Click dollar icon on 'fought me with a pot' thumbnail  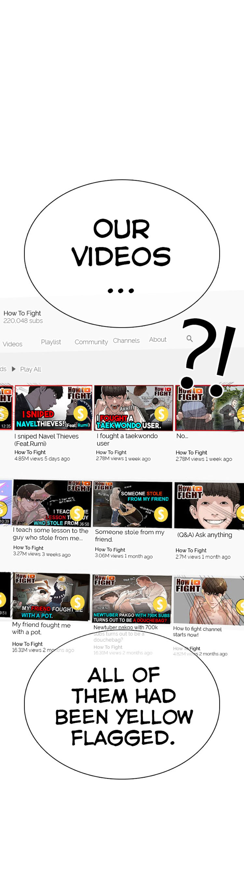[x=77, y=602]
